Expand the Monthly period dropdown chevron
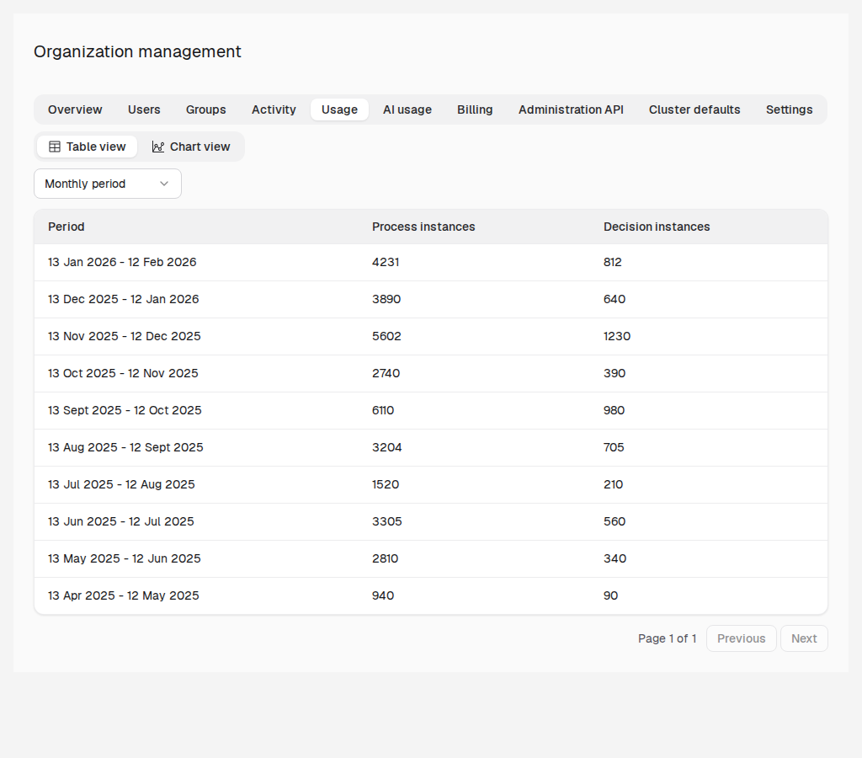The image size is (862, 758). coord(164,184)
